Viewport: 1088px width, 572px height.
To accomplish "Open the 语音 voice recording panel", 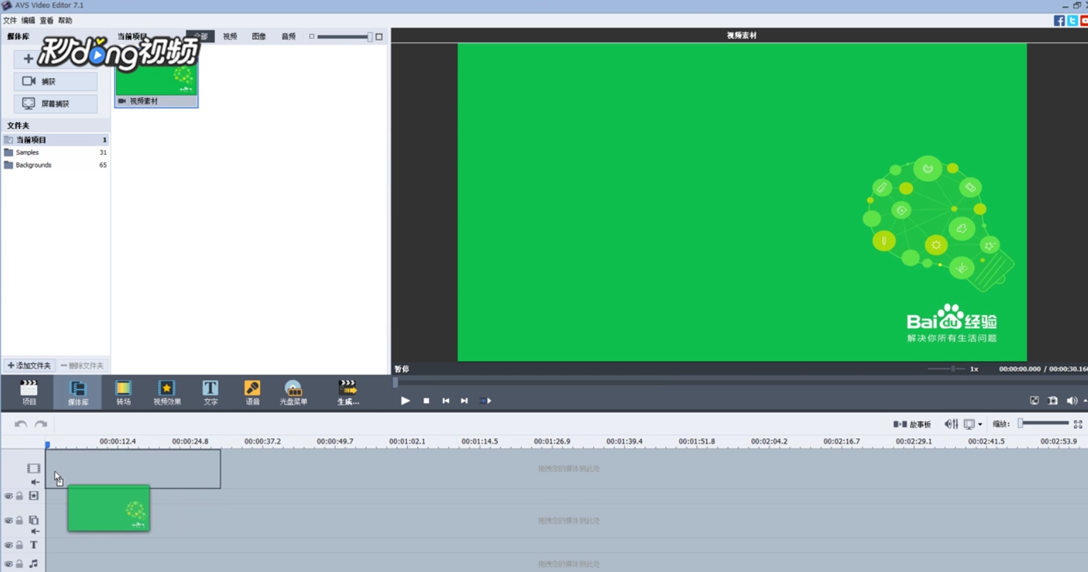I will [x=252, y=392].
